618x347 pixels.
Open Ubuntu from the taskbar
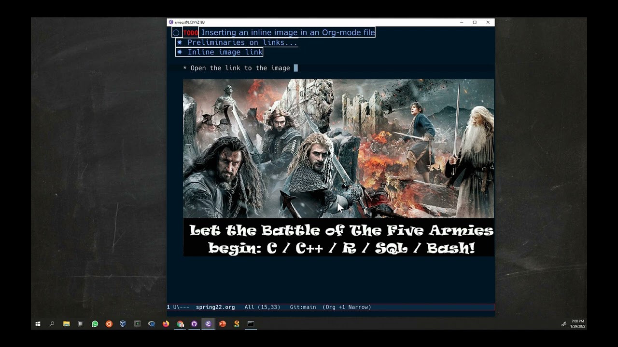click(109, 324)
